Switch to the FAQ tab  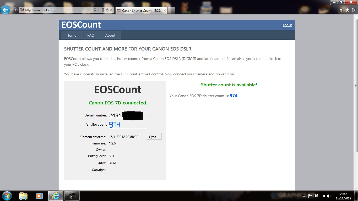pyautogui.click(x=90, y=35)
